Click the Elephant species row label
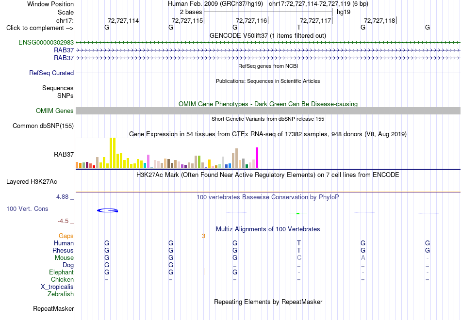 [x=62, y=272]
